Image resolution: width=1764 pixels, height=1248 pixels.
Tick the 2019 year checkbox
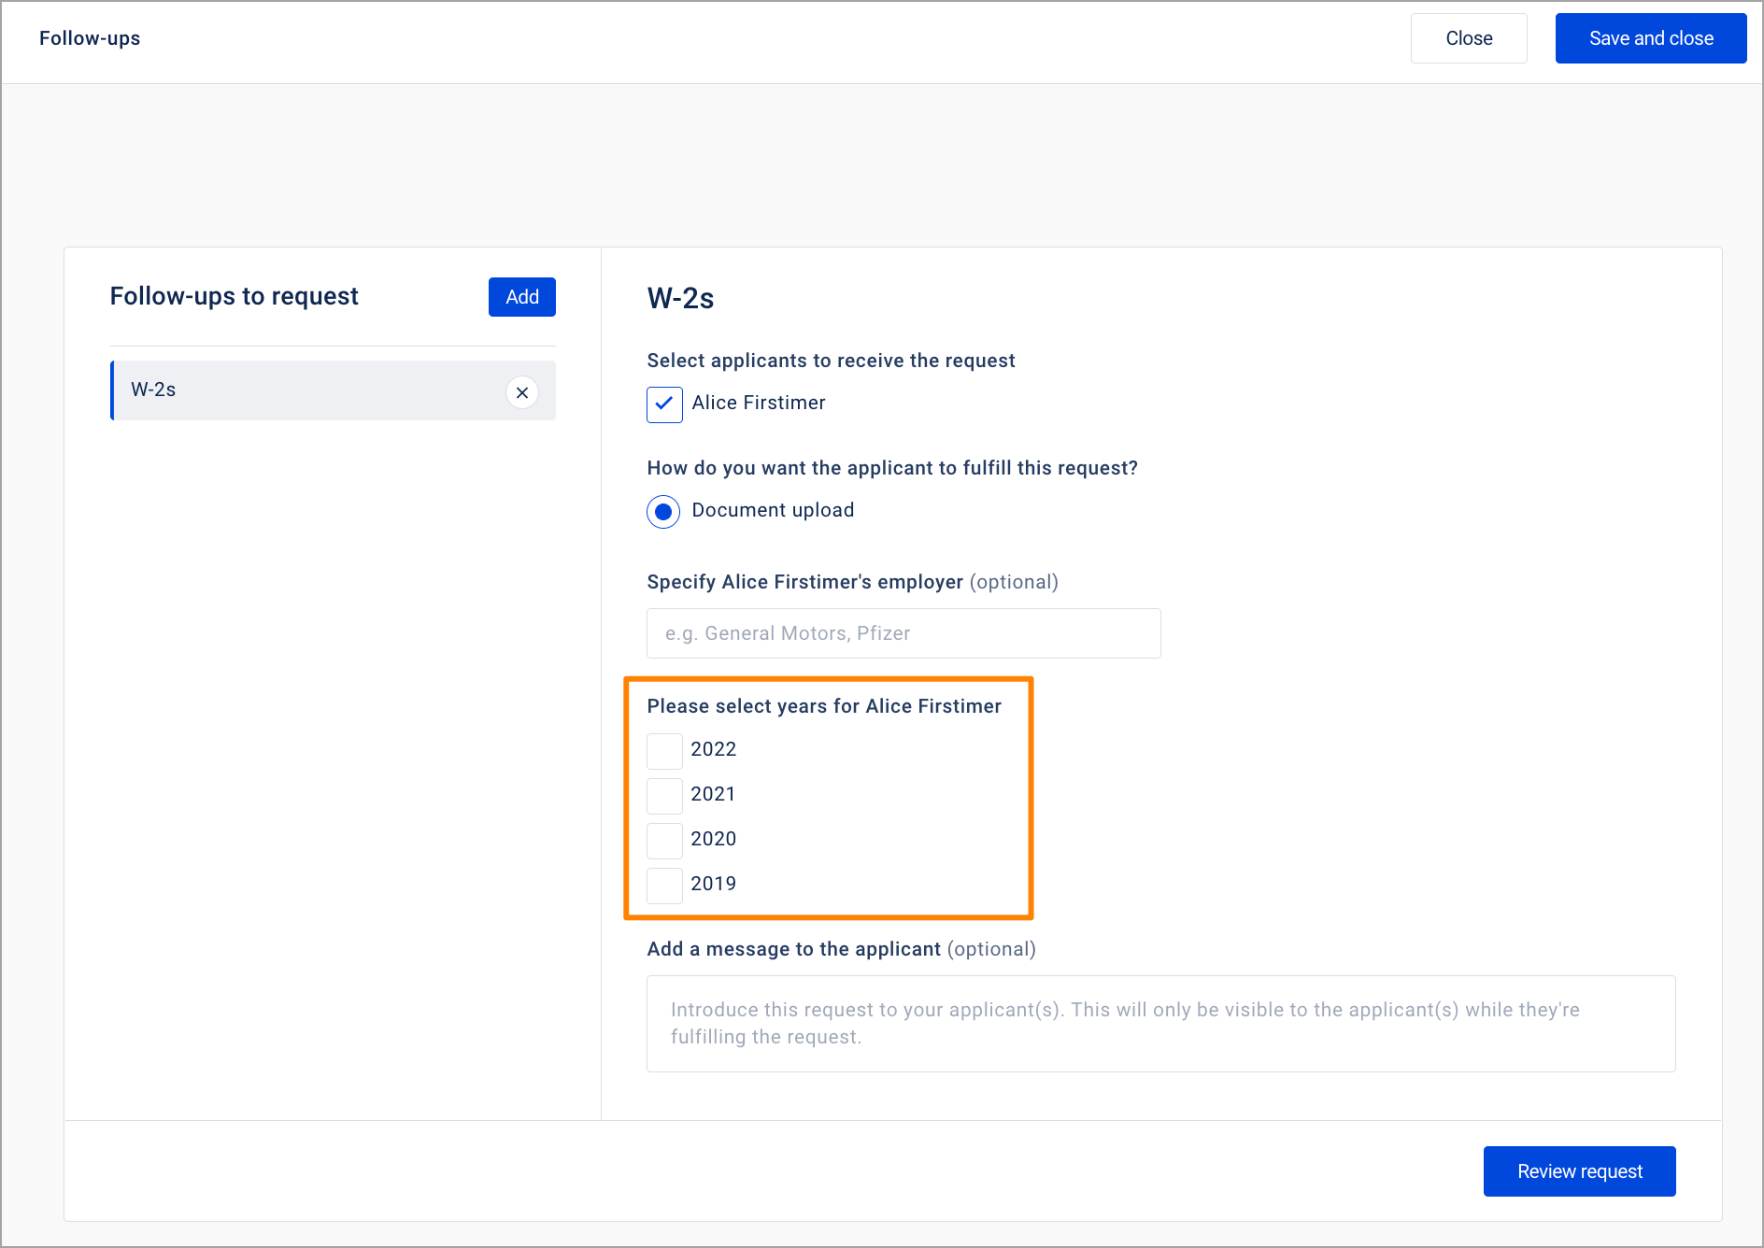tap(664, 886)
